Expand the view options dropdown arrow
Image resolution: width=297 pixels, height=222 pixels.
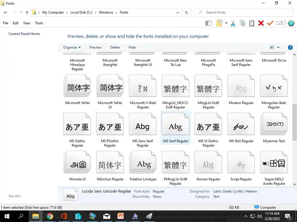click(278, 47)
